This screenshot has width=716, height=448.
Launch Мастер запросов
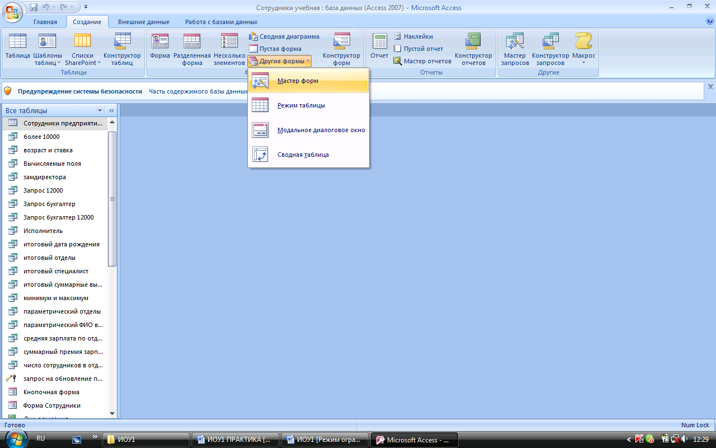click(x=515, y=49)
